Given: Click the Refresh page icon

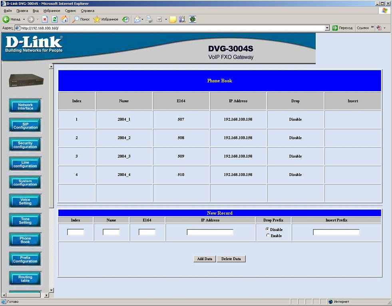Looking at the screenshot, I should pyautogui.click(x=55, y=19).
